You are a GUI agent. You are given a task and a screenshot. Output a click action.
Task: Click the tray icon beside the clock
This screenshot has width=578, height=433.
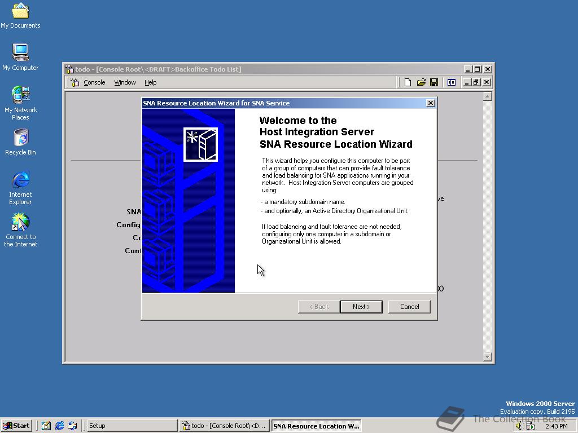pos(530,426)
